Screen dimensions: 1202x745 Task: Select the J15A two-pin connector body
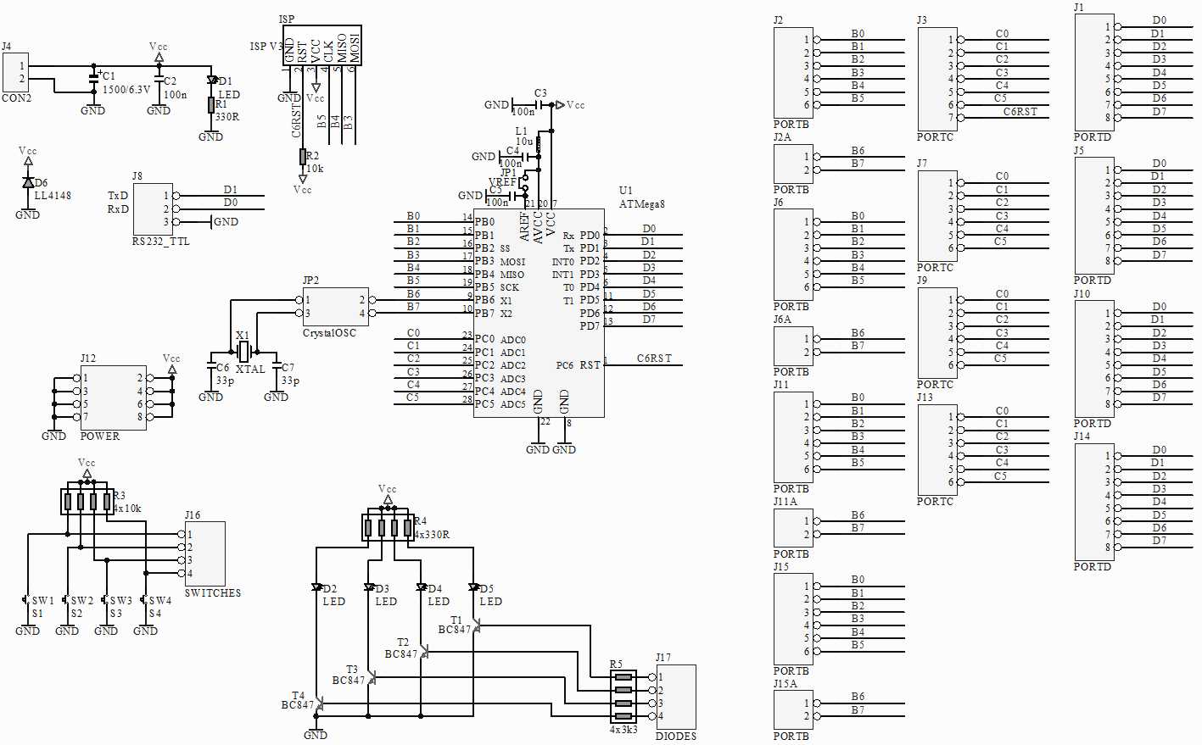tap(794, 710)
